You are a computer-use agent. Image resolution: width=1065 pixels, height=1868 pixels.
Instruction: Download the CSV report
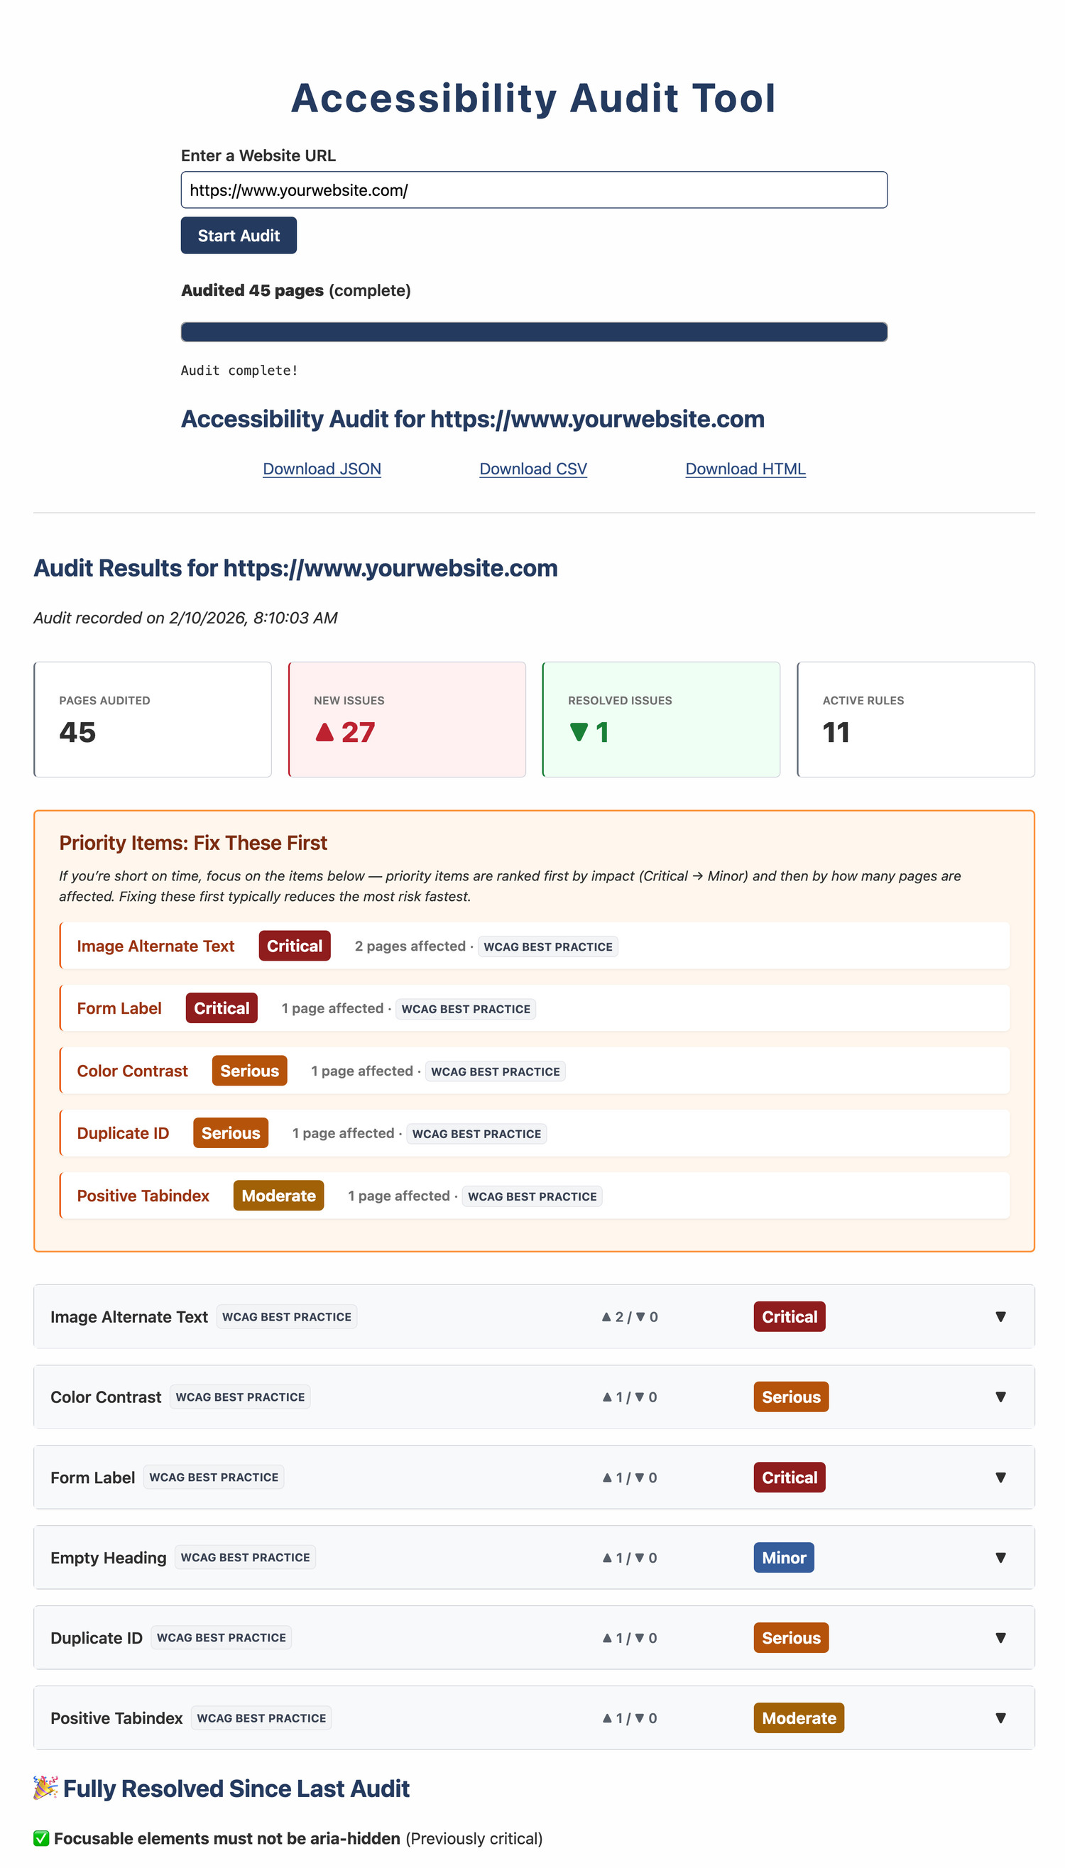532,468
